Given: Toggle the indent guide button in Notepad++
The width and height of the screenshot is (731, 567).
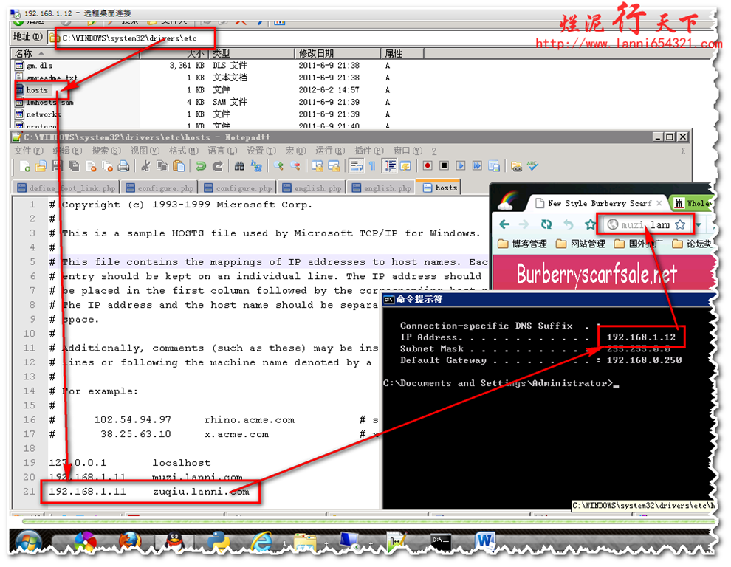Looking at the screenshot, I should click(x=390, y=166).
